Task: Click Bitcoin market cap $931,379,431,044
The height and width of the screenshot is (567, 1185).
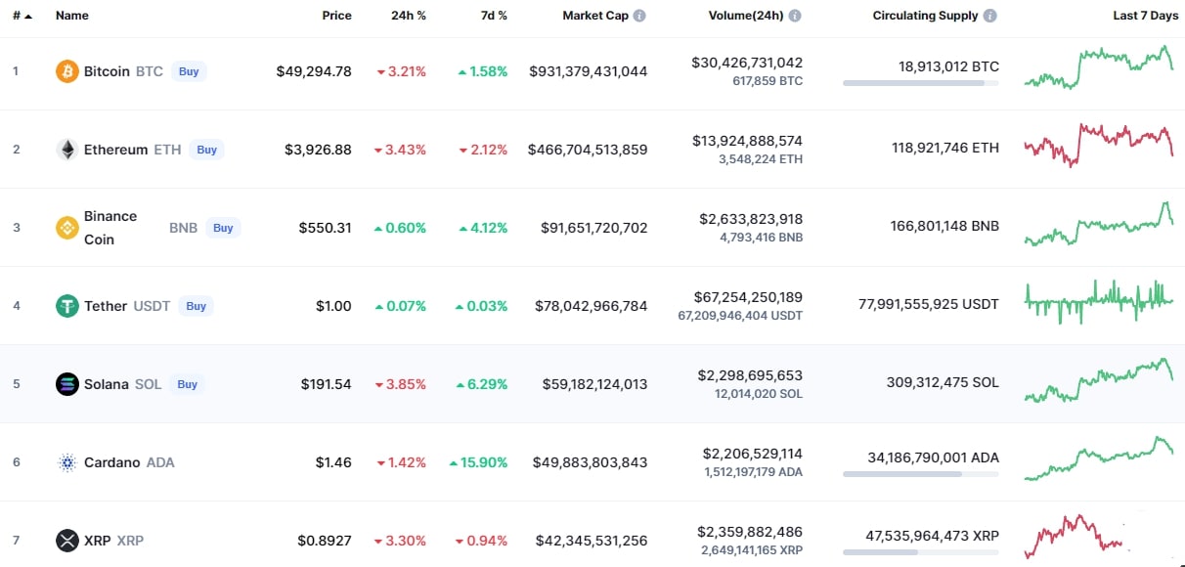Action: coord(589,71)
